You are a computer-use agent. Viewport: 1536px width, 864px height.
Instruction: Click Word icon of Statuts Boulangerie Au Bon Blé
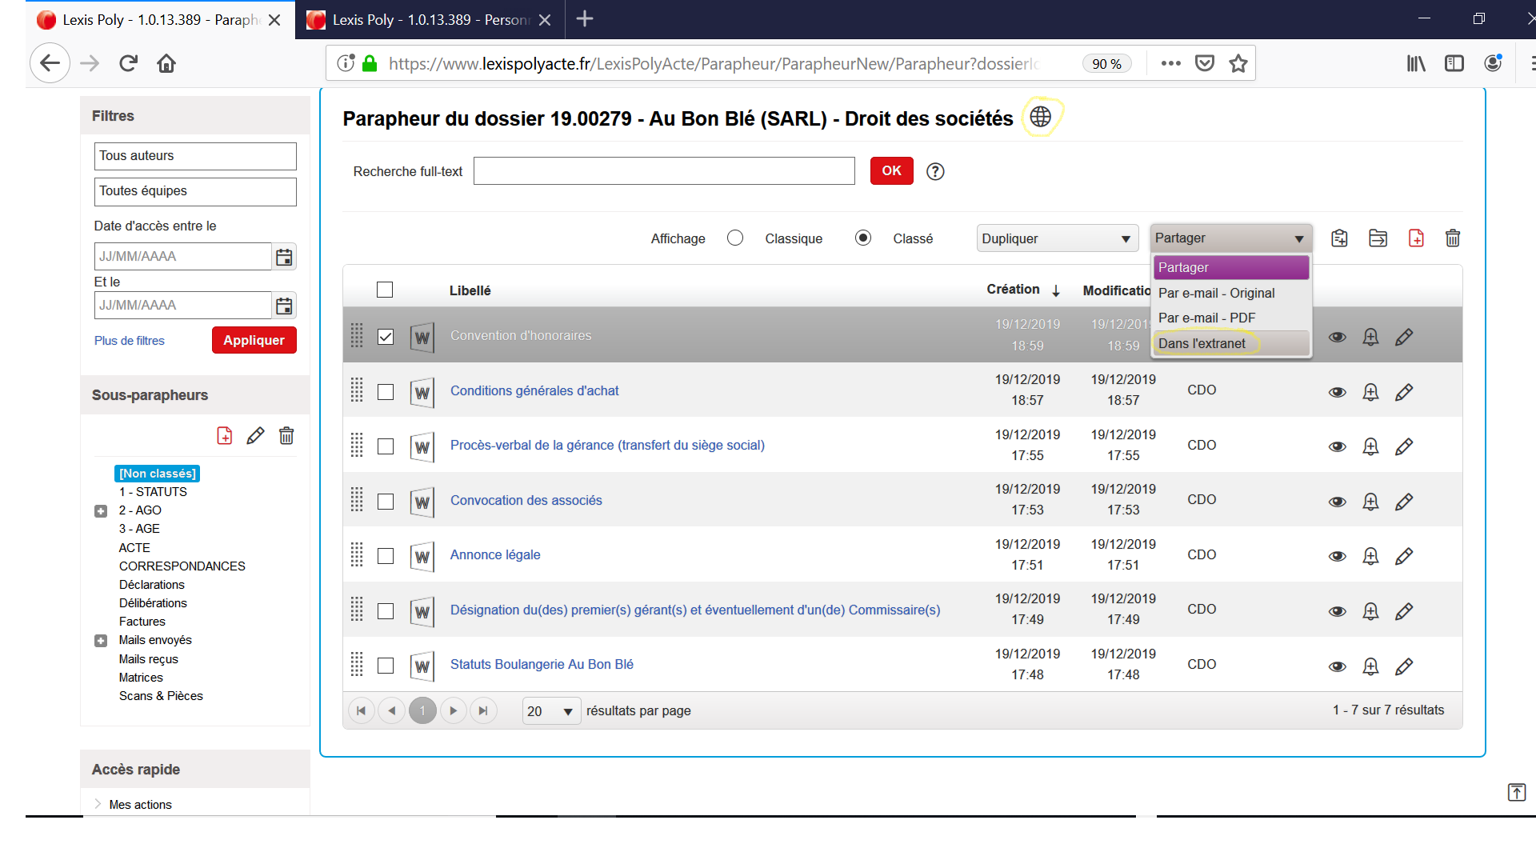pyautogui.click(x=422, y=666)
